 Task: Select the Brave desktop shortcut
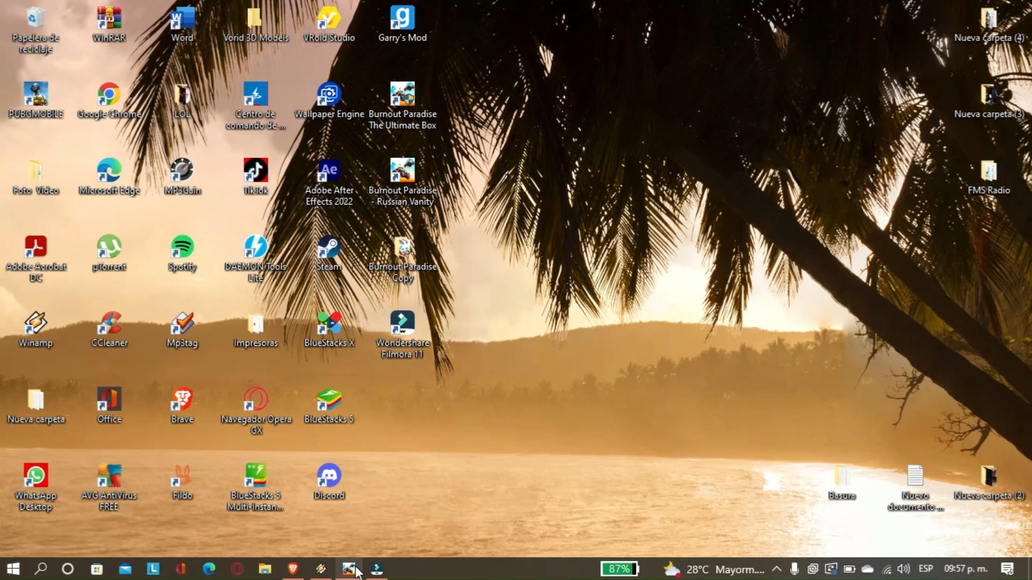click(182, 406)
